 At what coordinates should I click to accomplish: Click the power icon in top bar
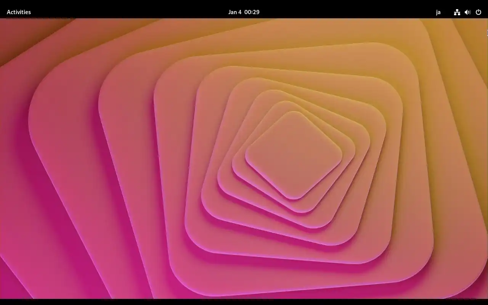[478, 12]
